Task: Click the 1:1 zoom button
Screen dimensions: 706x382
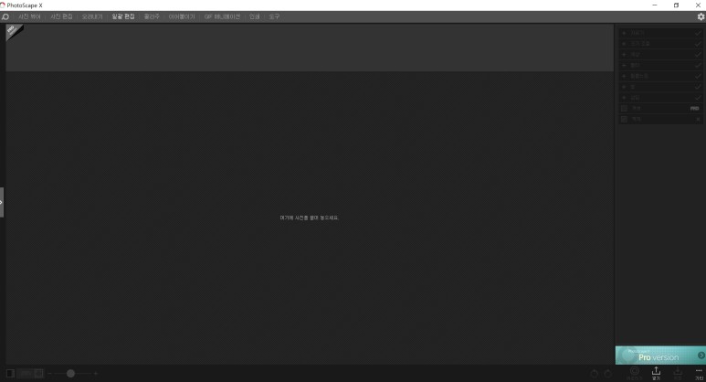Action: (26, 374)
